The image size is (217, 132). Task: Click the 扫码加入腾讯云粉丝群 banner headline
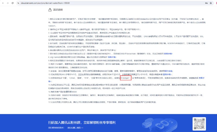coord(82,123)
